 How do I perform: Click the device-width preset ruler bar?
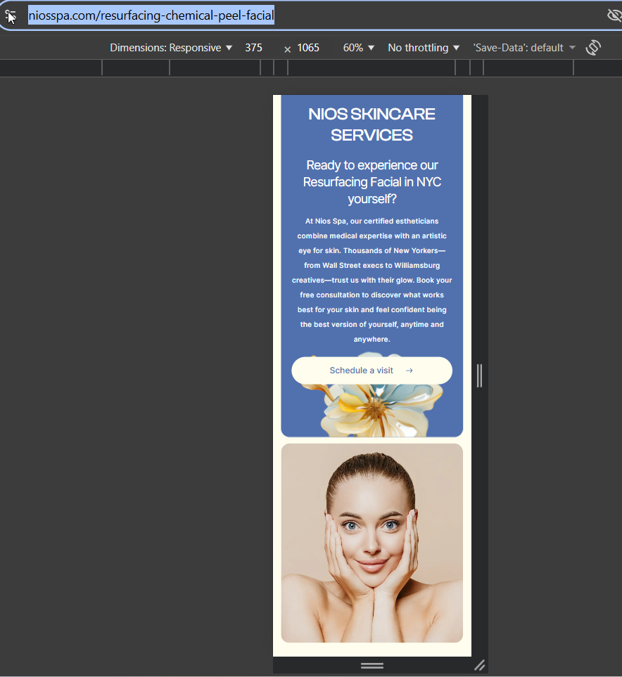pos(311,67)
